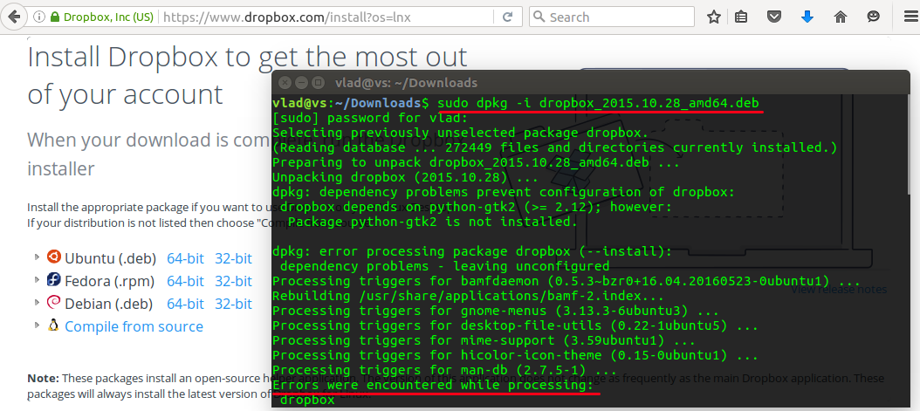Click 'Rebuilding /usr/share/applications/bamf-2.index...' line

pyautogui.click(x=468, y=296)
